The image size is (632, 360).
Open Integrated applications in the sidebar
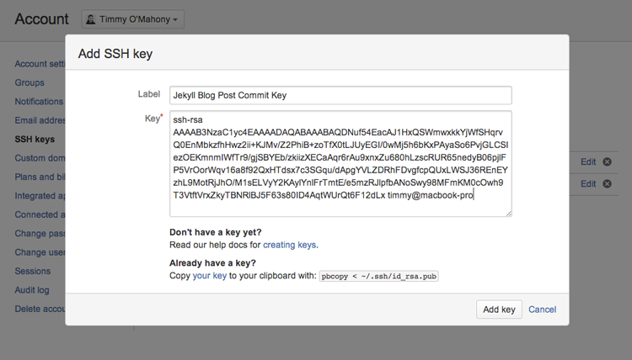click(40, 196)
